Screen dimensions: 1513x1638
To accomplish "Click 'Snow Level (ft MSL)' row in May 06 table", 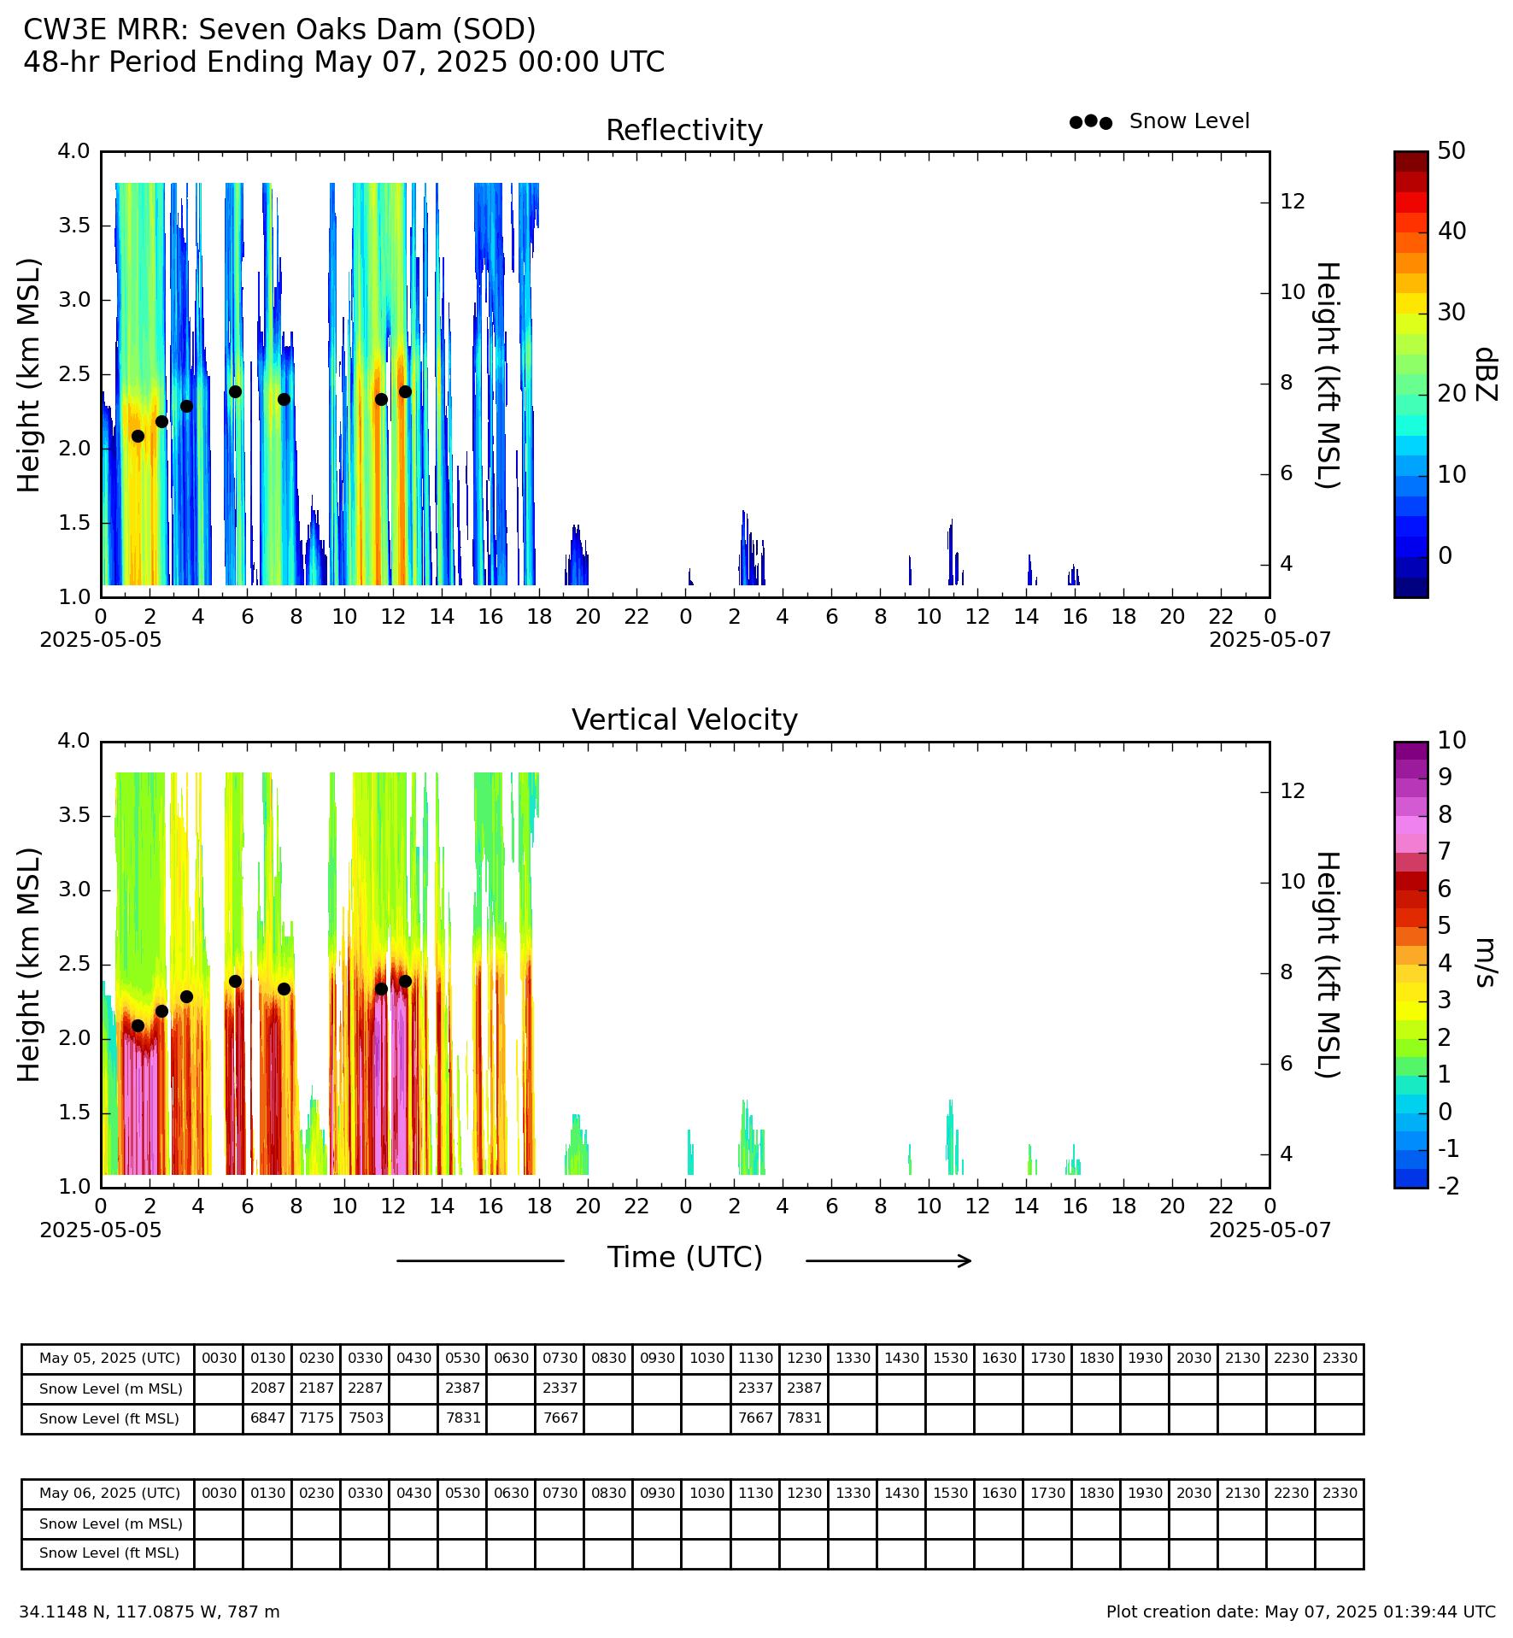I will [692, 1553].
